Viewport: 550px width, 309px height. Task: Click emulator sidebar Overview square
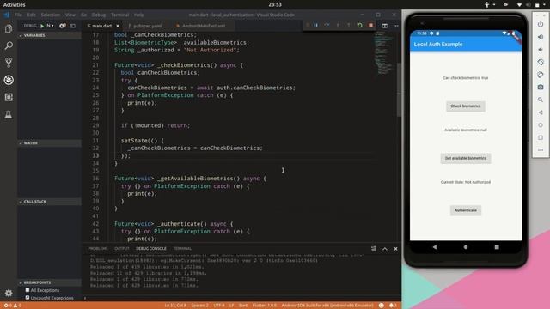(541, 137)
